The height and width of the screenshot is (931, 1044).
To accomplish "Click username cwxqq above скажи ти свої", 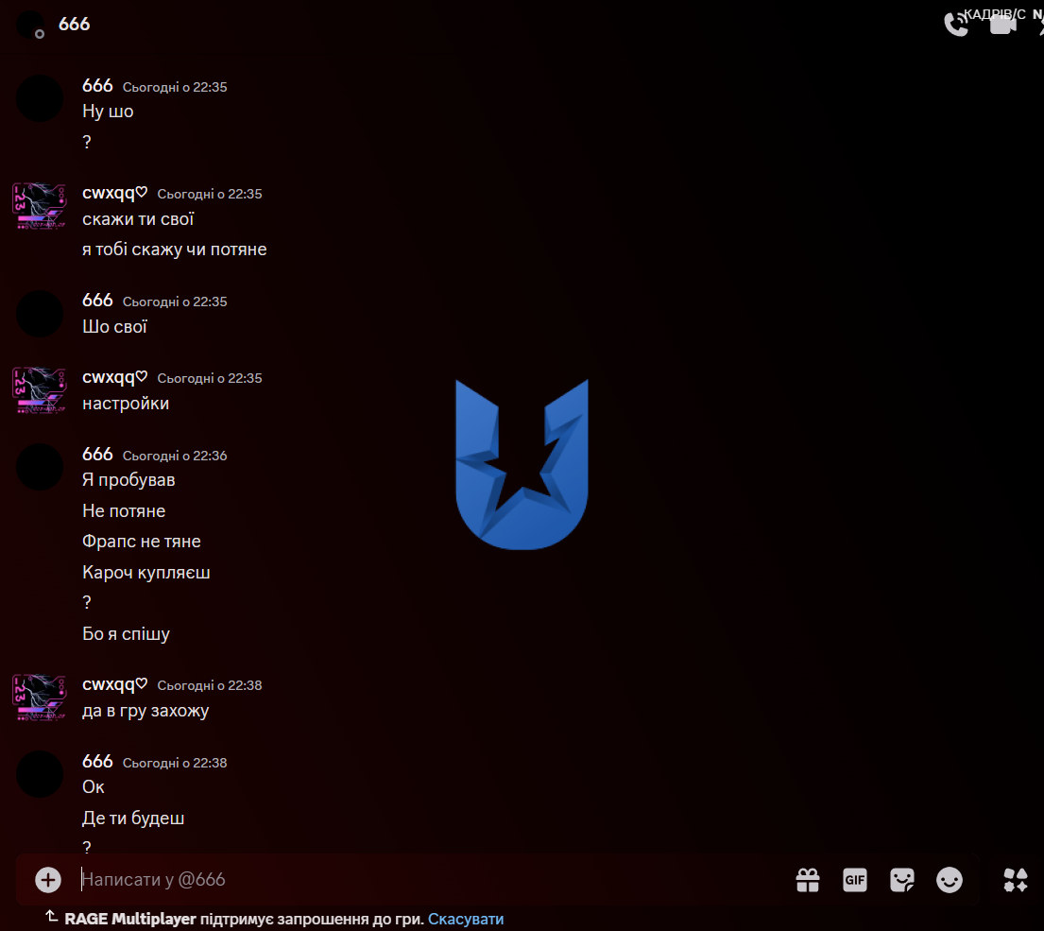I will pyautogui.click(x=114, y=193).
